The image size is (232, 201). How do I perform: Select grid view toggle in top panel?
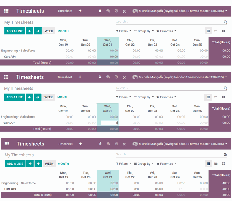(208, 31)
